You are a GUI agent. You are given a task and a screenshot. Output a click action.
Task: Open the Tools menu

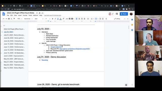[30, 15]
